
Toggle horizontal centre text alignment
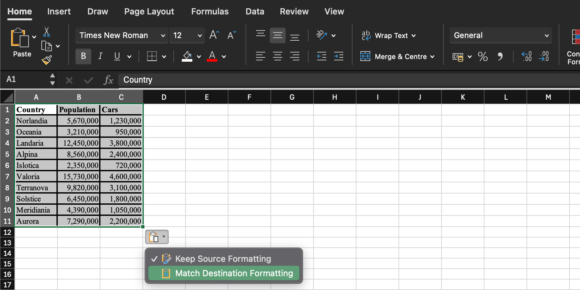tap(278, 56)
